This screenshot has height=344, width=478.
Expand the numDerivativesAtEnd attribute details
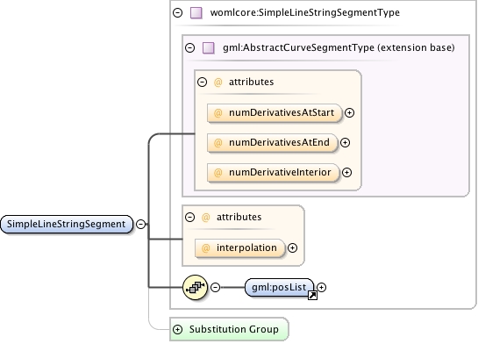pyautogui.click(x=345, y=142)
